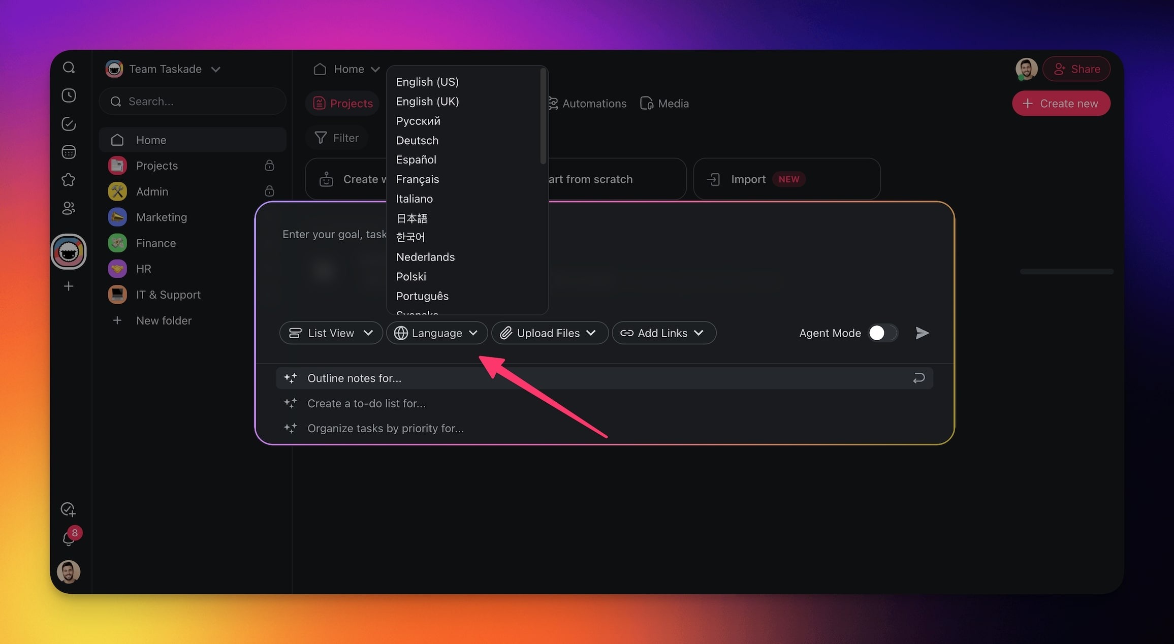Toggle the Agent Mode switch
1174x644 pixels.
(882, 333)
